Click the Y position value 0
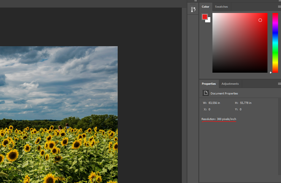Viewport: 281px width, 183px height. pyautogui.click(x=240, y=109)
